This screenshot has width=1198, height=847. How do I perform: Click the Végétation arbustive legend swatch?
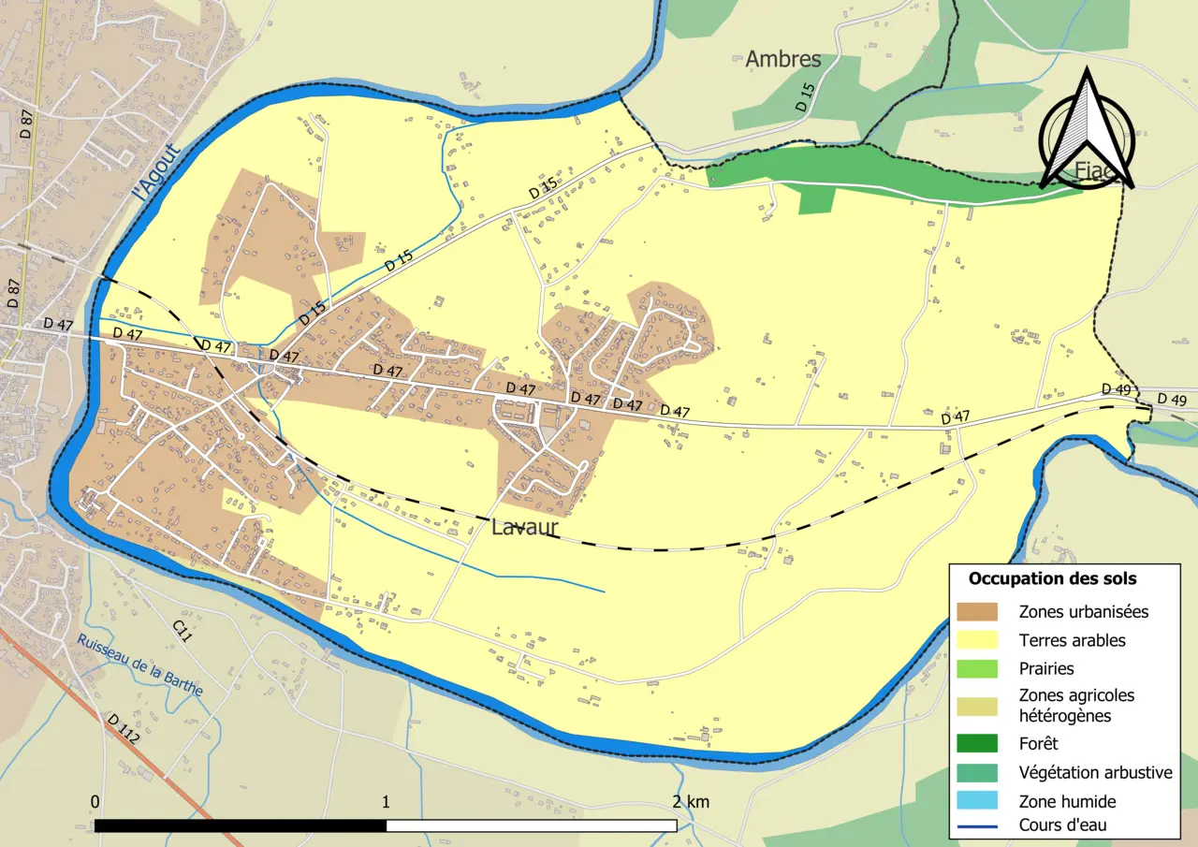point(978,773)
